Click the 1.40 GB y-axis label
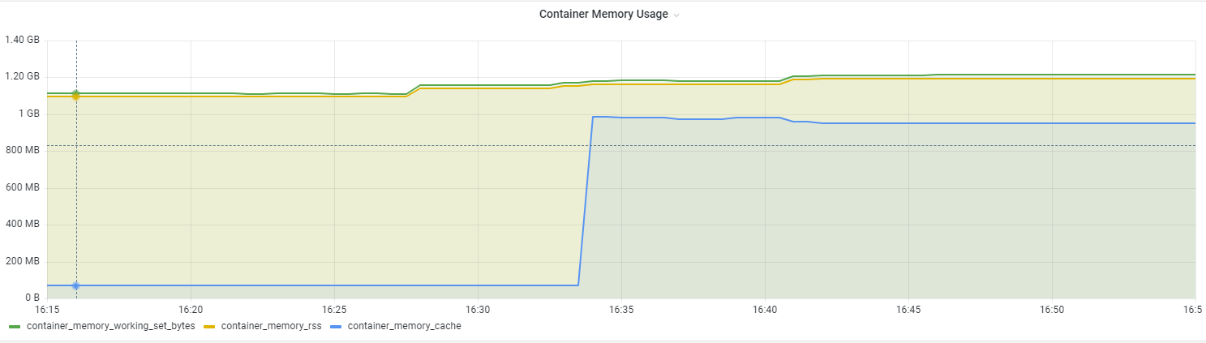The image size is (1206, 343). 22,40
